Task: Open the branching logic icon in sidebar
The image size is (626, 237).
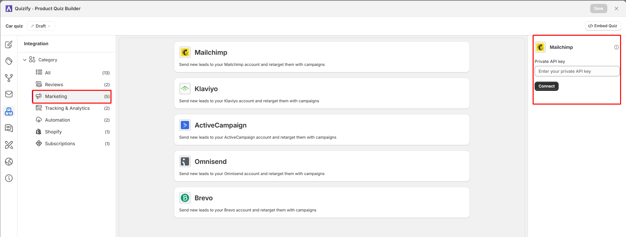Action: [x=9, y=78]
